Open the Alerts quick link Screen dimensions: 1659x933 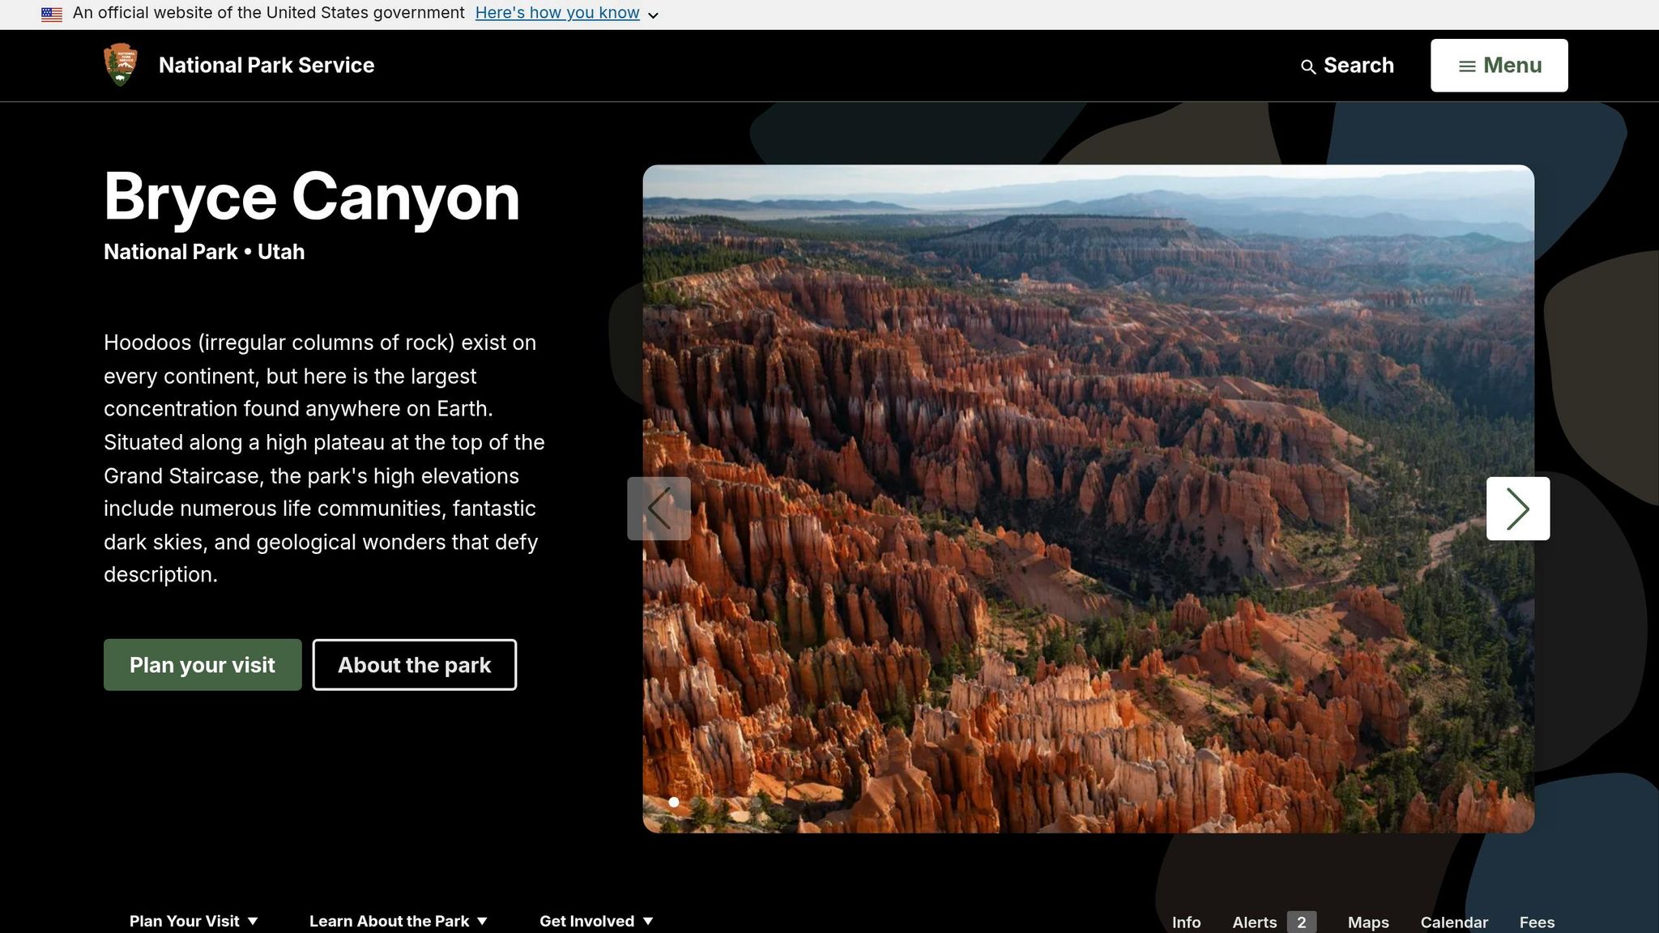[x=1255, y=922]
